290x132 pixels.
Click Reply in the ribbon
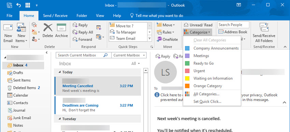tap(80, 25)
